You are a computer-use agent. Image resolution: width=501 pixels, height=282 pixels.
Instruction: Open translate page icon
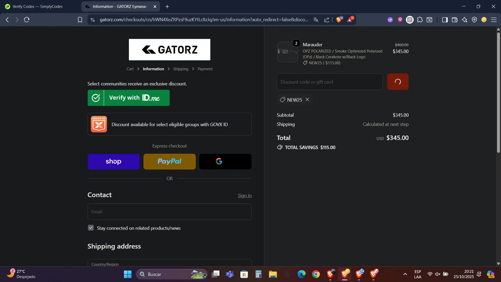(316, 20)
